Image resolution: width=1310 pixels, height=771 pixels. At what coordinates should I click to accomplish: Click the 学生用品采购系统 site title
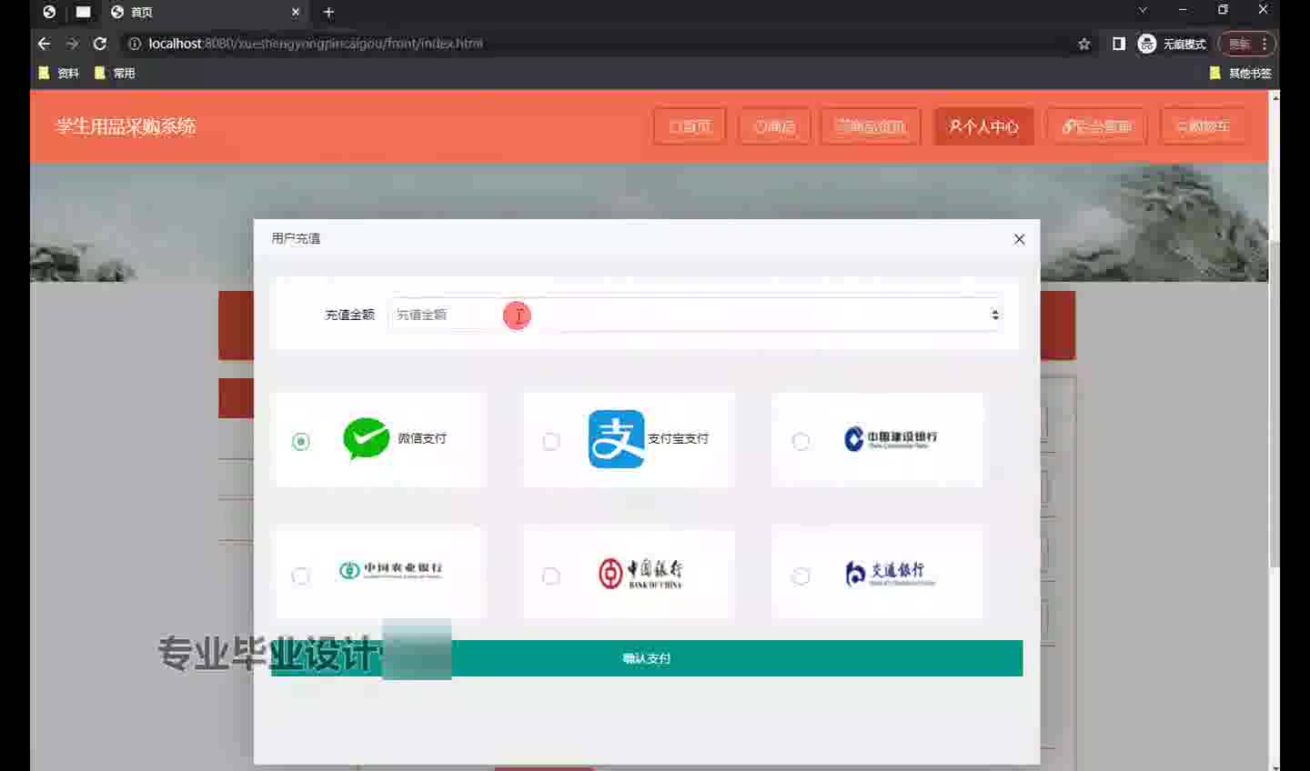tap(126, 126)
